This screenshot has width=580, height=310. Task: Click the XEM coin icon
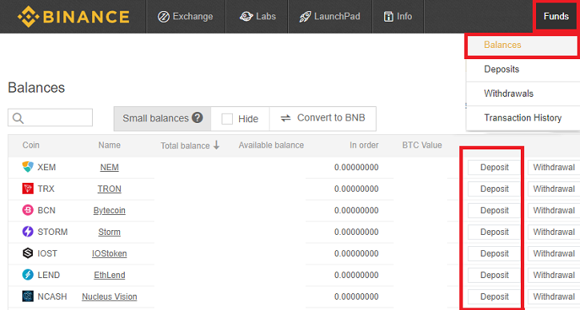[28, 167]
